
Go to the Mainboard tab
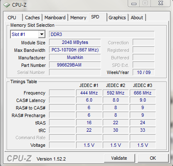pyautogui.click(x=55, y=18)
